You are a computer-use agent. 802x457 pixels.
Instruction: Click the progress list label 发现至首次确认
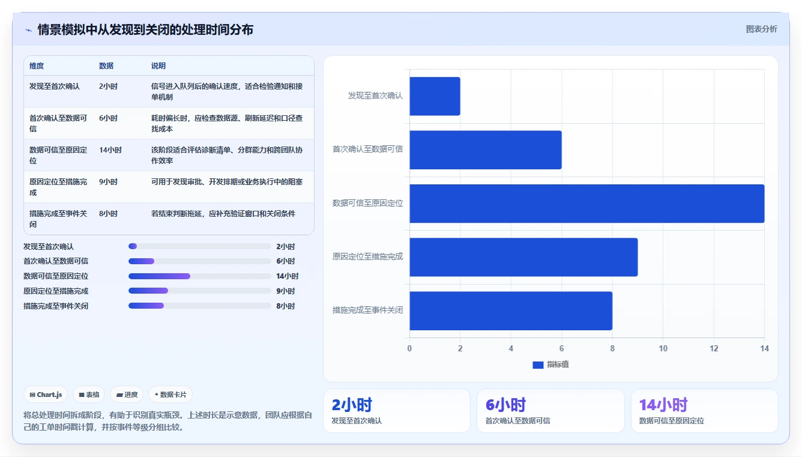[49, 246]
